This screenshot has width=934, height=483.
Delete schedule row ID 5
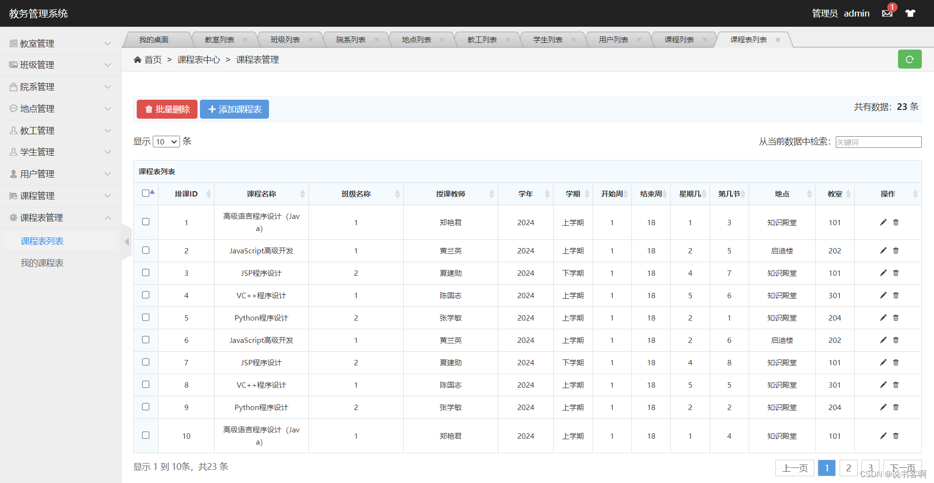[x=896, y=318]
